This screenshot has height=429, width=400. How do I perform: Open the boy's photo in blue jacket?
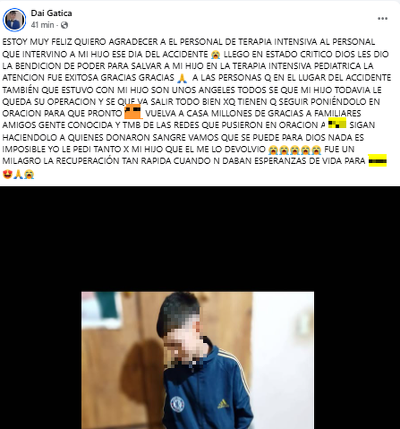198,360
